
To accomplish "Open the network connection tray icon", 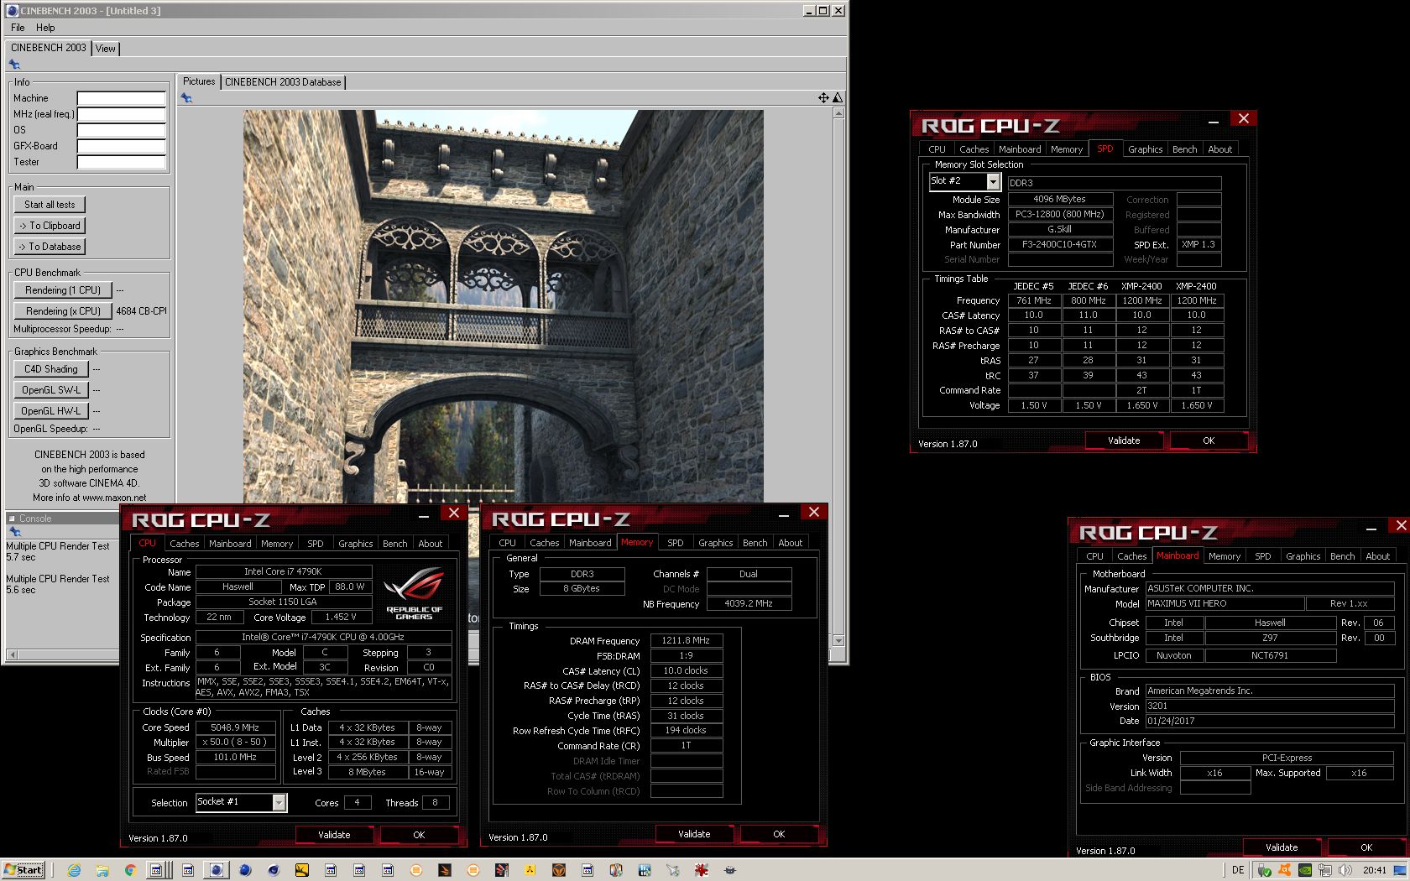I will [x=1325, y=870].
